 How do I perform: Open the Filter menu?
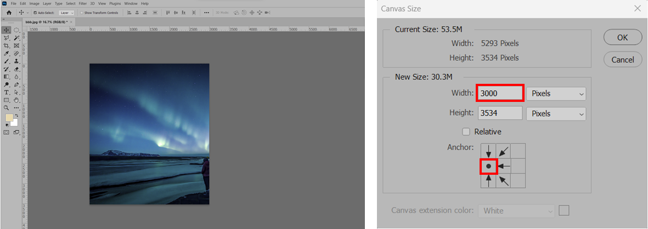pos(83,4)
